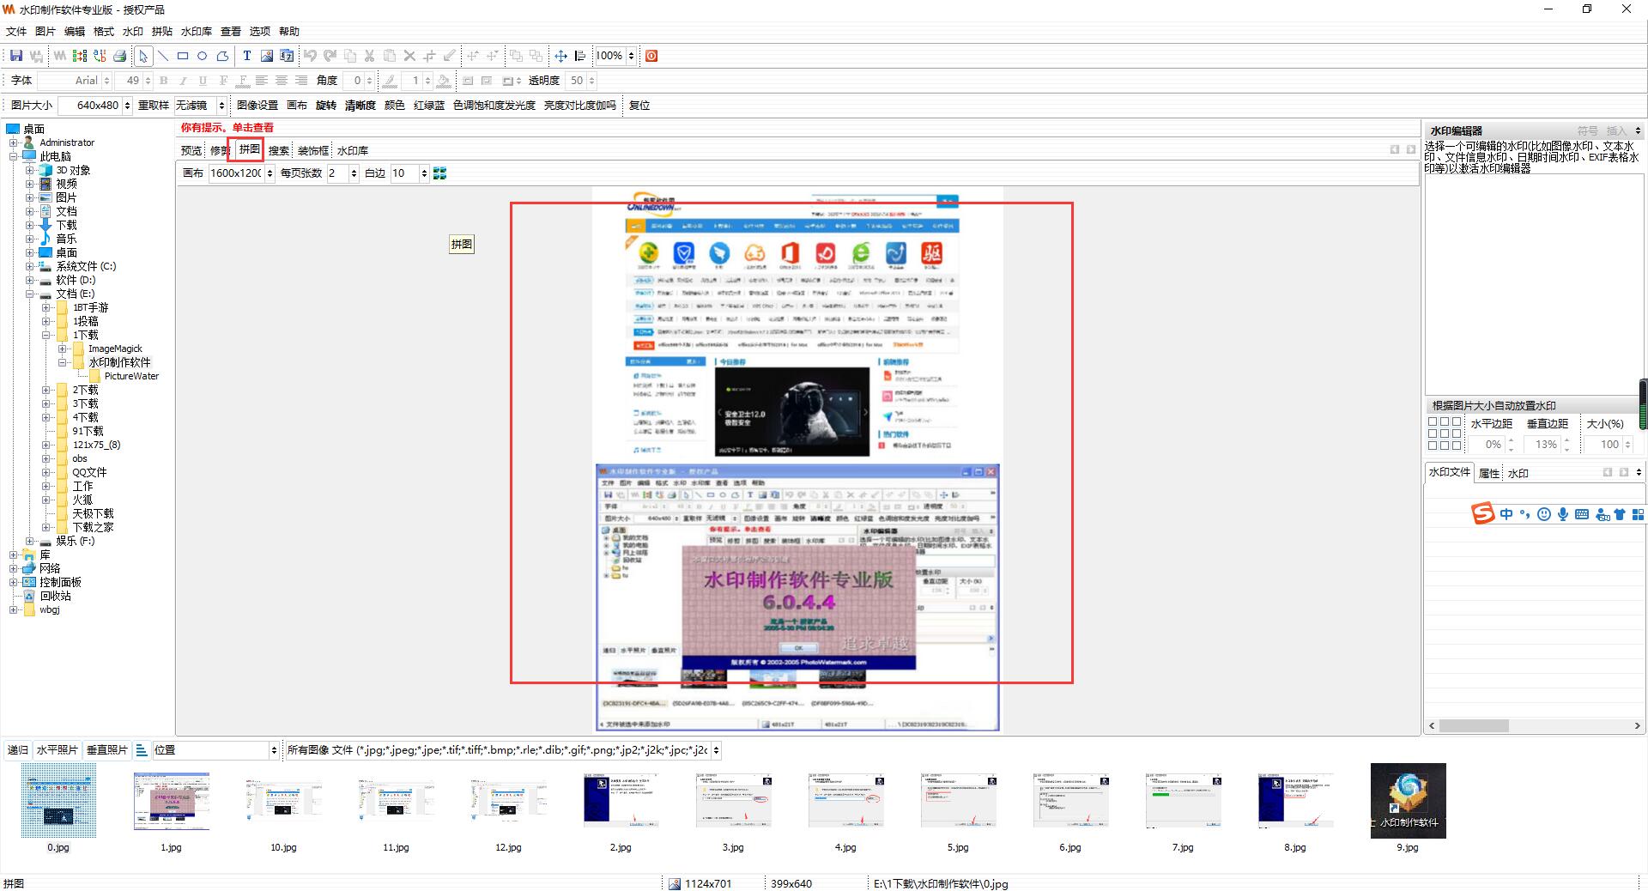Check the top-left watermark position box
This screenshot has width=1648, height=891.
(x=1433, y=422)
